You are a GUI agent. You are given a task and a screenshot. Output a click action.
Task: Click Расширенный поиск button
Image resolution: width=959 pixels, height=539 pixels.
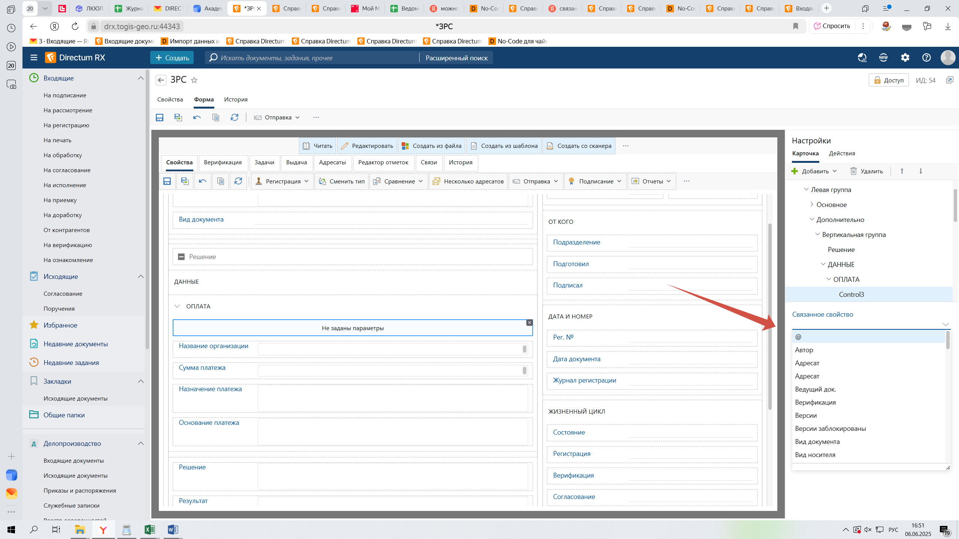tap(457, 58)
